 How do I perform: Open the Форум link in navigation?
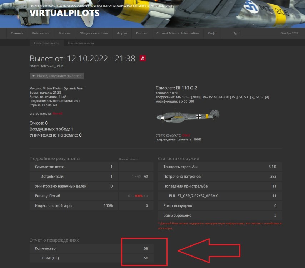click(122, 33)
